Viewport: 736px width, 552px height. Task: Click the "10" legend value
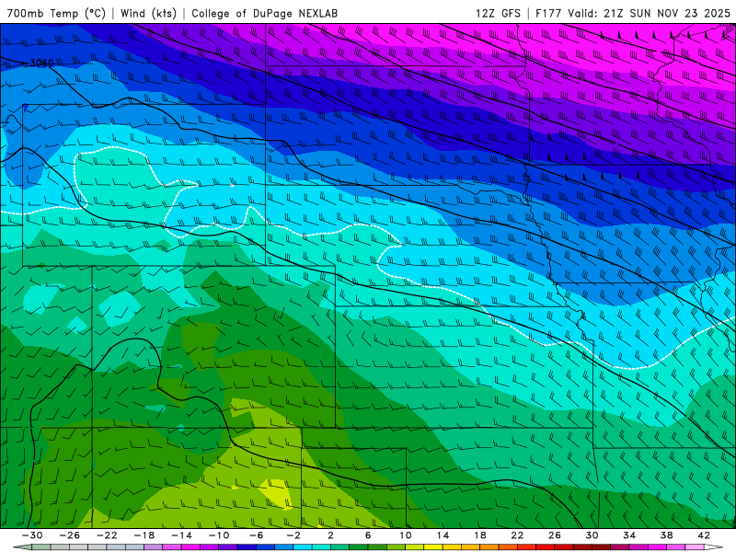(406, 535)
